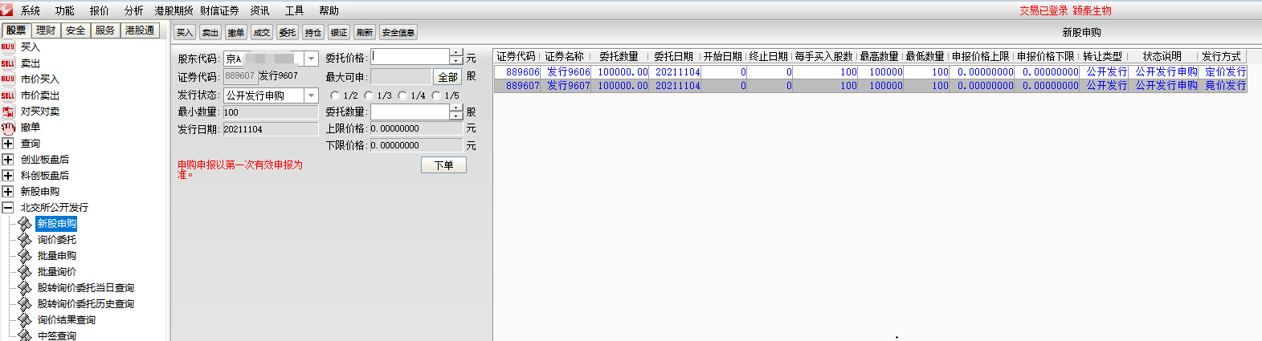Select 询价委托 in the tree
1262x341 pixels.
click(x=56, y=240)
